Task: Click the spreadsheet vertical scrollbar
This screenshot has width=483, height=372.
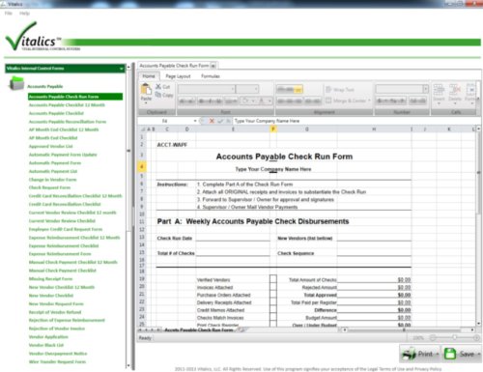Action: [x=478, y=225]
